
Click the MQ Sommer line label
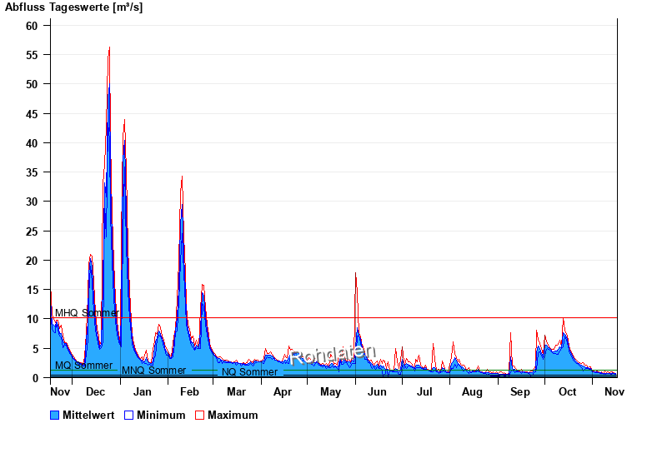coord(83,366)
